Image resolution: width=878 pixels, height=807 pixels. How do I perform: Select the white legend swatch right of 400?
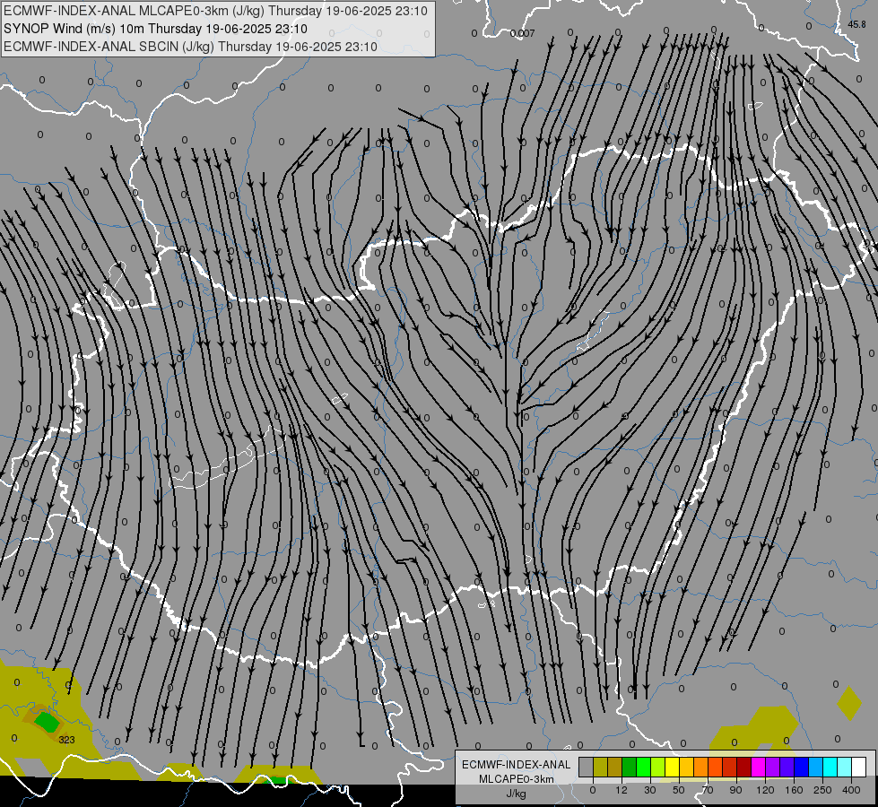(x=858, y=768)
